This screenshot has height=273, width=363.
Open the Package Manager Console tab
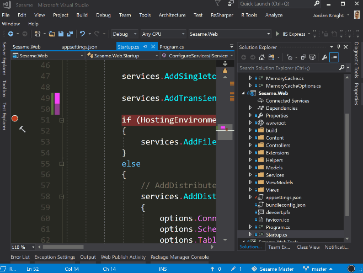click(179, 257)
